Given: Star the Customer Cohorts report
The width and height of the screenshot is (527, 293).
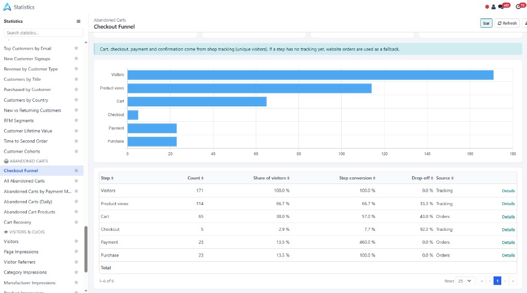Looking at the screenshot, I should (76, 151).
